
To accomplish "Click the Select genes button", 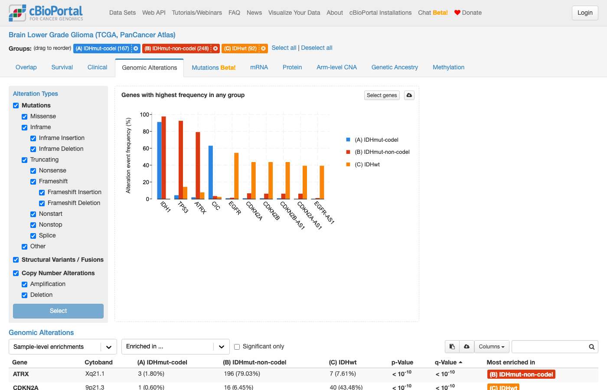I will pyautogui.click(x=382, y=95).
